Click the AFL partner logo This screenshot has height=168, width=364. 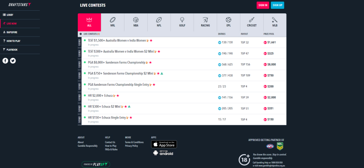click(270, 146)
